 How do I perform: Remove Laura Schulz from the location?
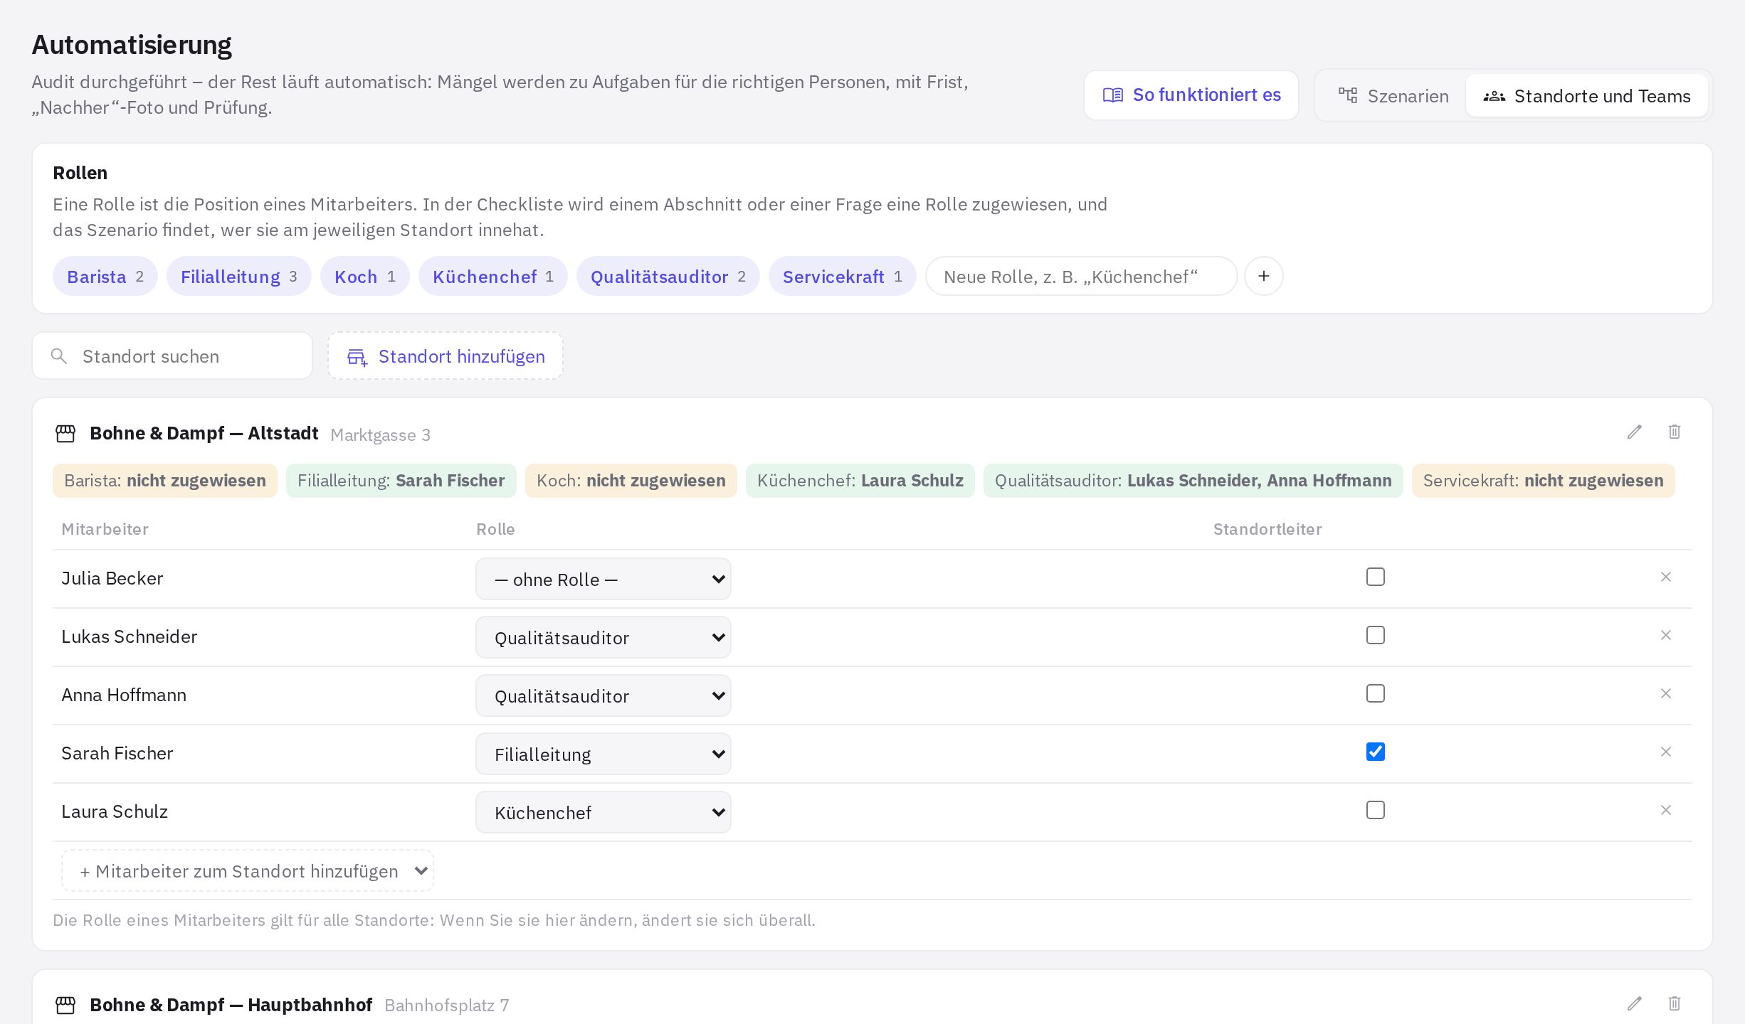coord(1666,810)
